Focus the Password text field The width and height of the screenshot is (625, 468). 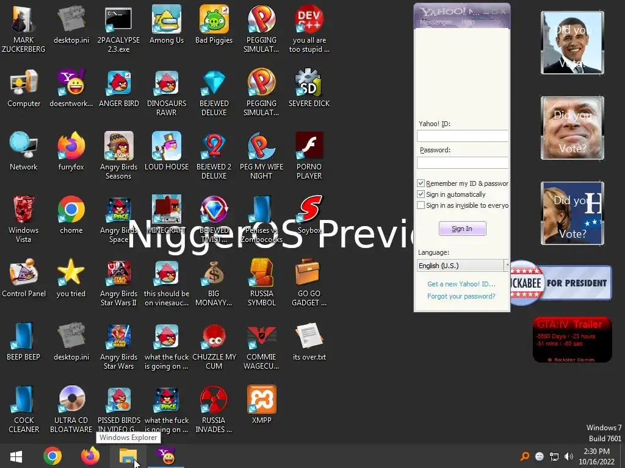(463, 162)
